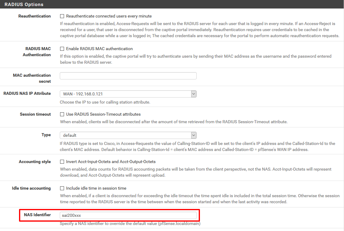Click the Session timeout row label
Image resolution: width=344 pixels, height=231 pixels.
point(35,114)
